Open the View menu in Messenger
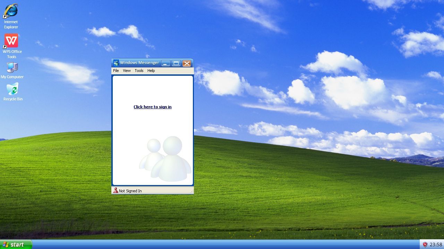444x249 pixels. coord(127,71)
